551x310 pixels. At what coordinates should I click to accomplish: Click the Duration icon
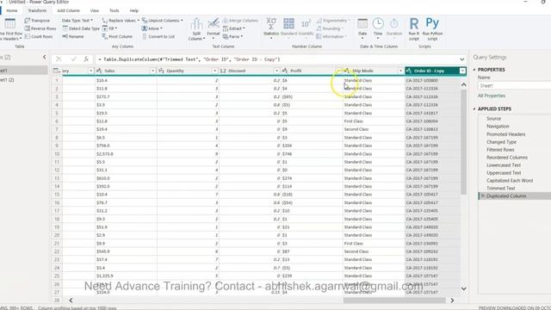click(x=394, y=23)
